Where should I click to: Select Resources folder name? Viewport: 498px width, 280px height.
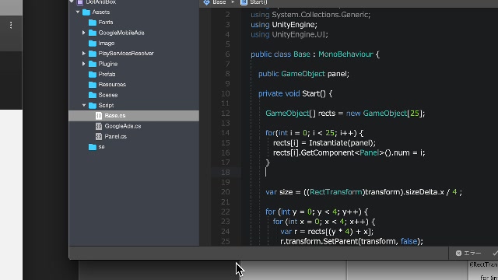pos(112,85)
